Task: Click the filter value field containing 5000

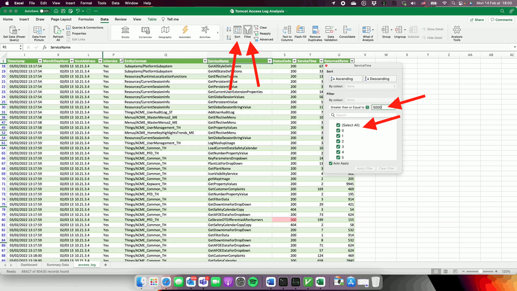Action: coord(383,107)
